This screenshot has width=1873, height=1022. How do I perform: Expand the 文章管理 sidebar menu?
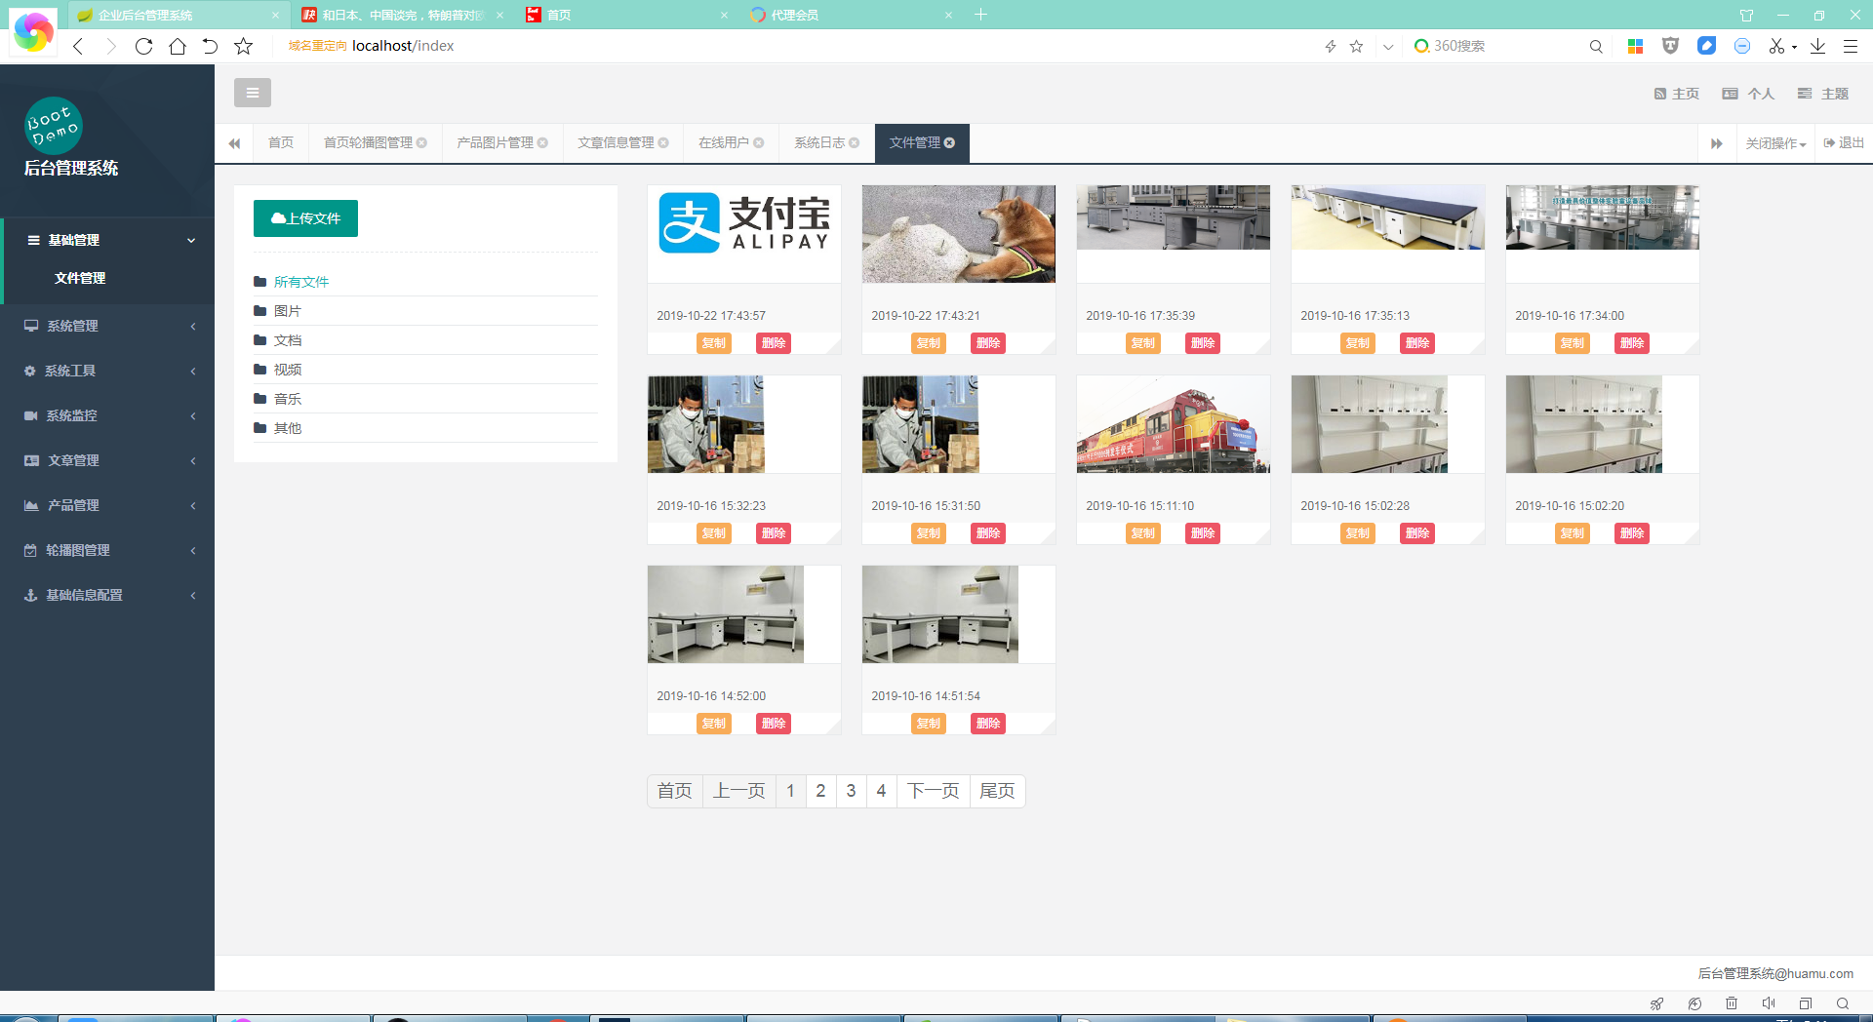tap(107, 460)
